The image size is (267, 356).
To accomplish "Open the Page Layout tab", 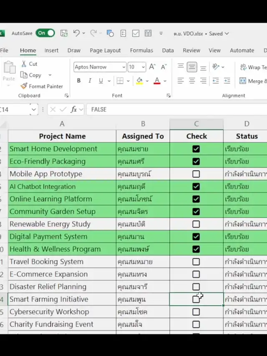I will click(105, 50).
